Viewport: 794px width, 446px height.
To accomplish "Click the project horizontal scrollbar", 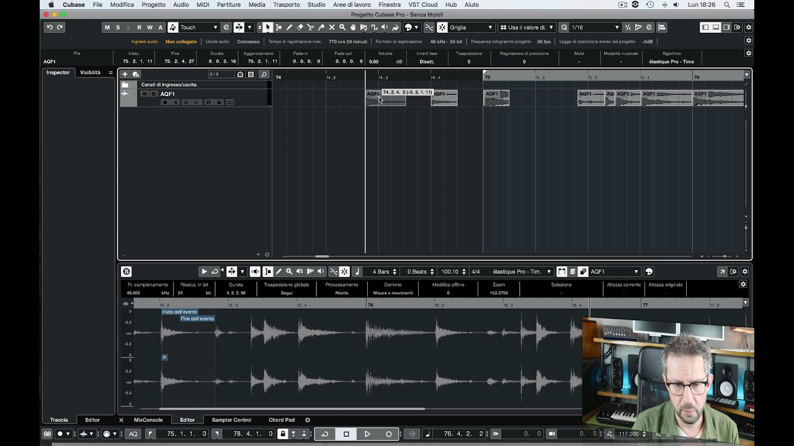I will pos(321,256).
